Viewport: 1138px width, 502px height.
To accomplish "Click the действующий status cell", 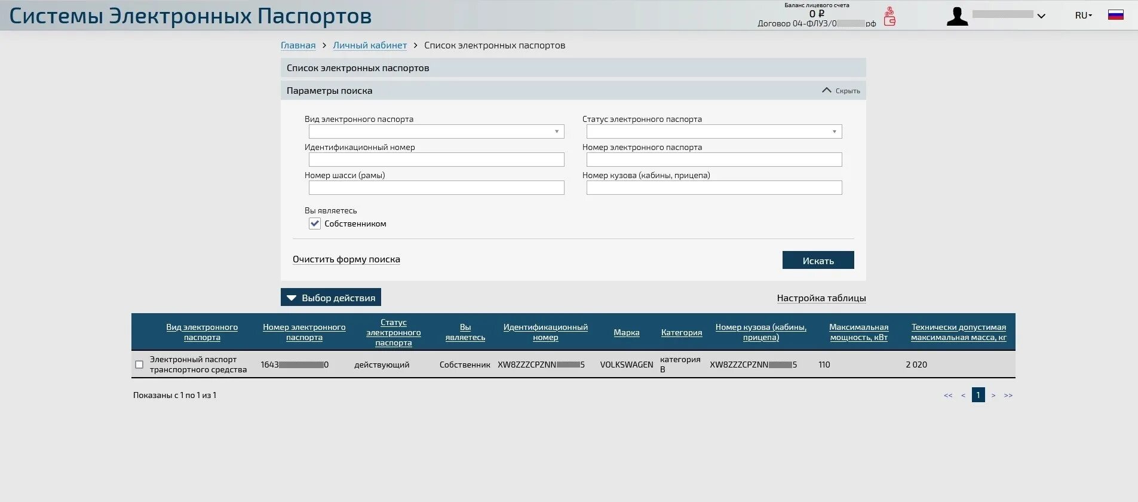I will pos(382,365).
